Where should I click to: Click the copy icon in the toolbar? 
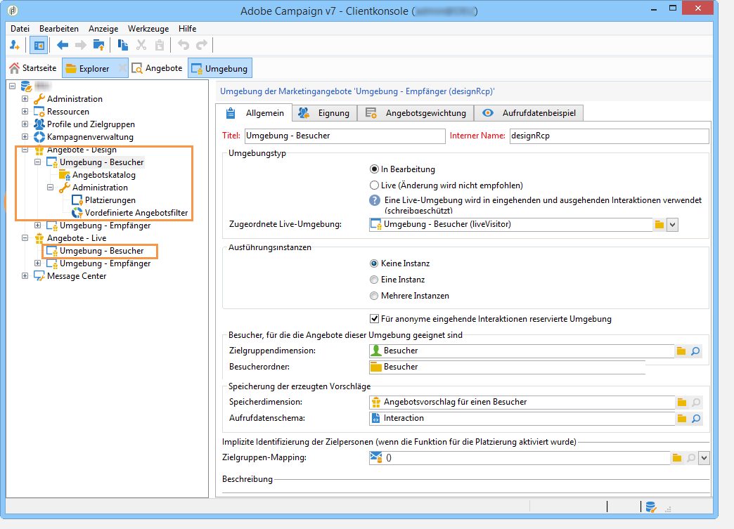click(x=122, y=45)
